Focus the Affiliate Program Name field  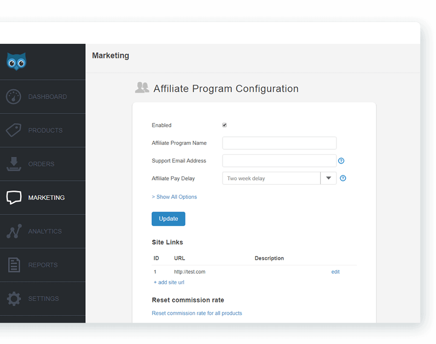coord(279,143)
